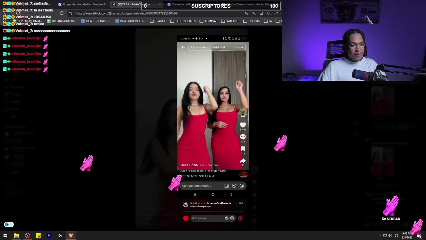
Task: Switch to the 'Escapa de la Instalación' tab
Action: (82, 4)
